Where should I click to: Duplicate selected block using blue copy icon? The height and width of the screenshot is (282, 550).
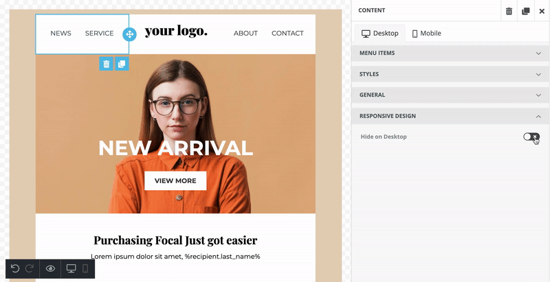click(x=122, y=64)
